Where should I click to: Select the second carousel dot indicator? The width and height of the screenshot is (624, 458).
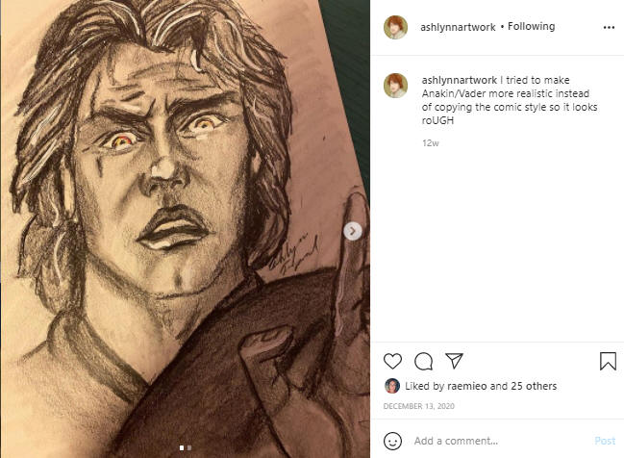pos(189,447)
